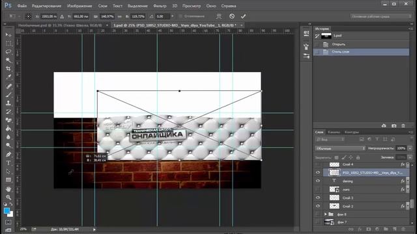
Task: Select the Hand tool
Action: (8, 188)
